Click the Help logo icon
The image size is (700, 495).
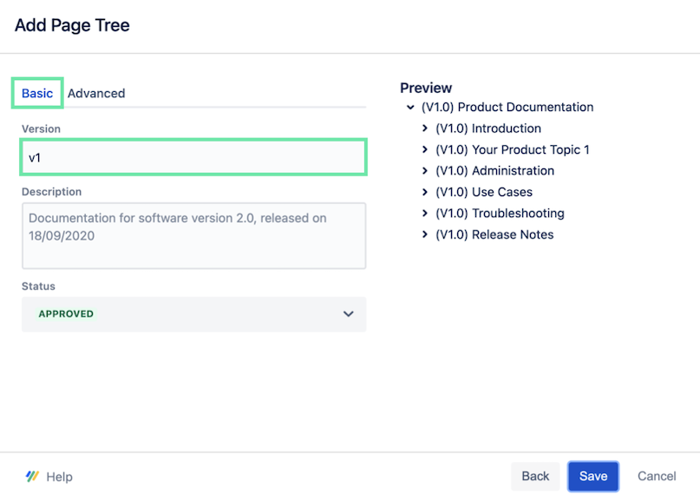click(x=32, y=476)
